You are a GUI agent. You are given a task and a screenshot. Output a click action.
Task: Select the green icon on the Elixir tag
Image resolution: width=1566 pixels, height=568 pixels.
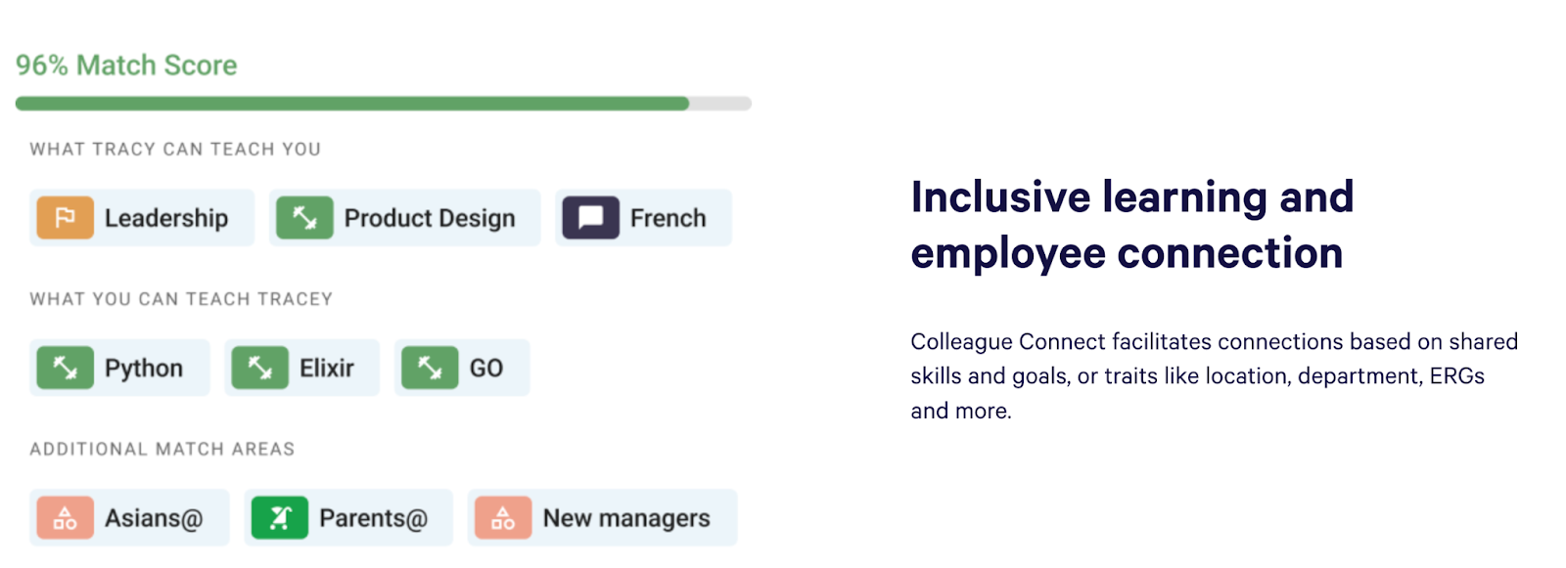(261, 368)
